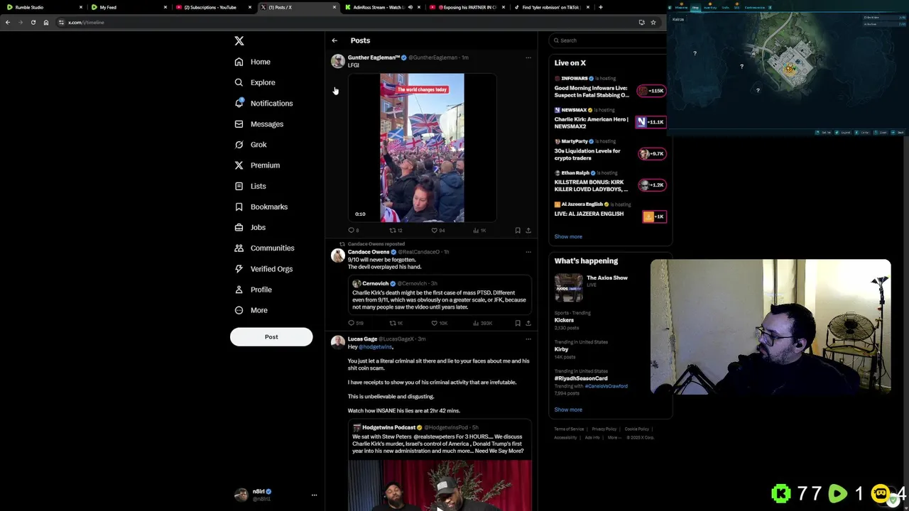Screen dimensions: 909x511
Task: Open Communities in the sidebar
Action: point(264,248)
